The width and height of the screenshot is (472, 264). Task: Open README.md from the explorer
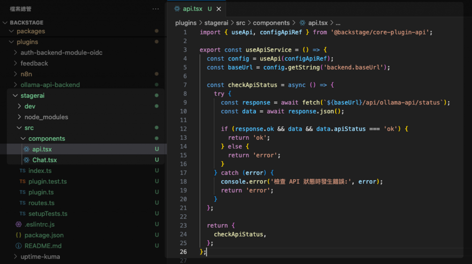pos(43,246)
